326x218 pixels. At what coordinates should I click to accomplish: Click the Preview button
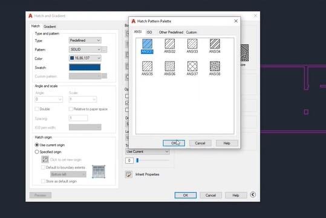tap(41, 195)
